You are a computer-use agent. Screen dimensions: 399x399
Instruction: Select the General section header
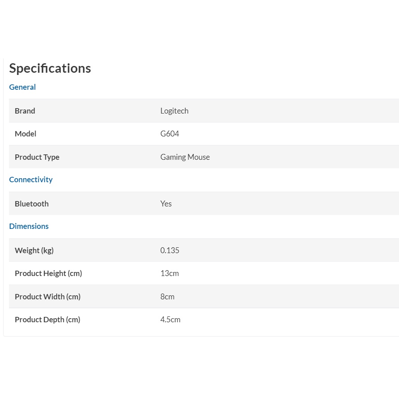pyautogui.click(x=22, y=87)
